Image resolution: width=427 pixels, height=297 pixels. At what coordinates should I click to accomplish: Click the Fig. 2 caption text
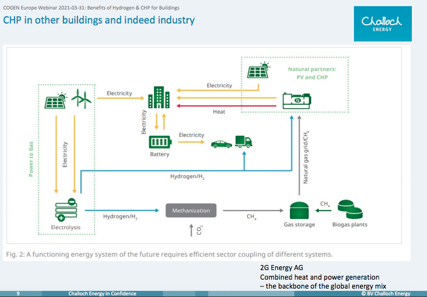(169, 254)
